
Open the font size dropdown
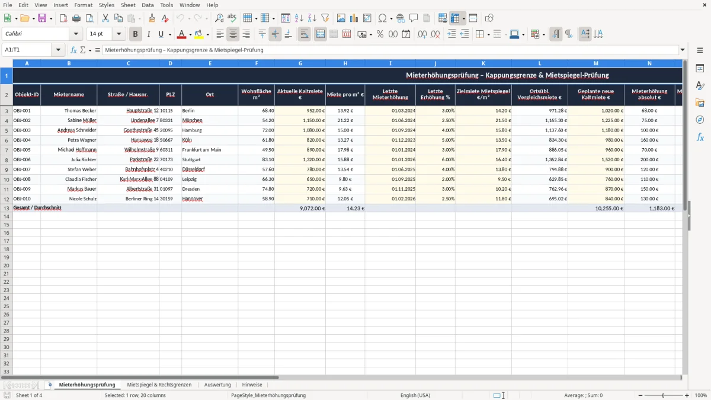(118, 34)
